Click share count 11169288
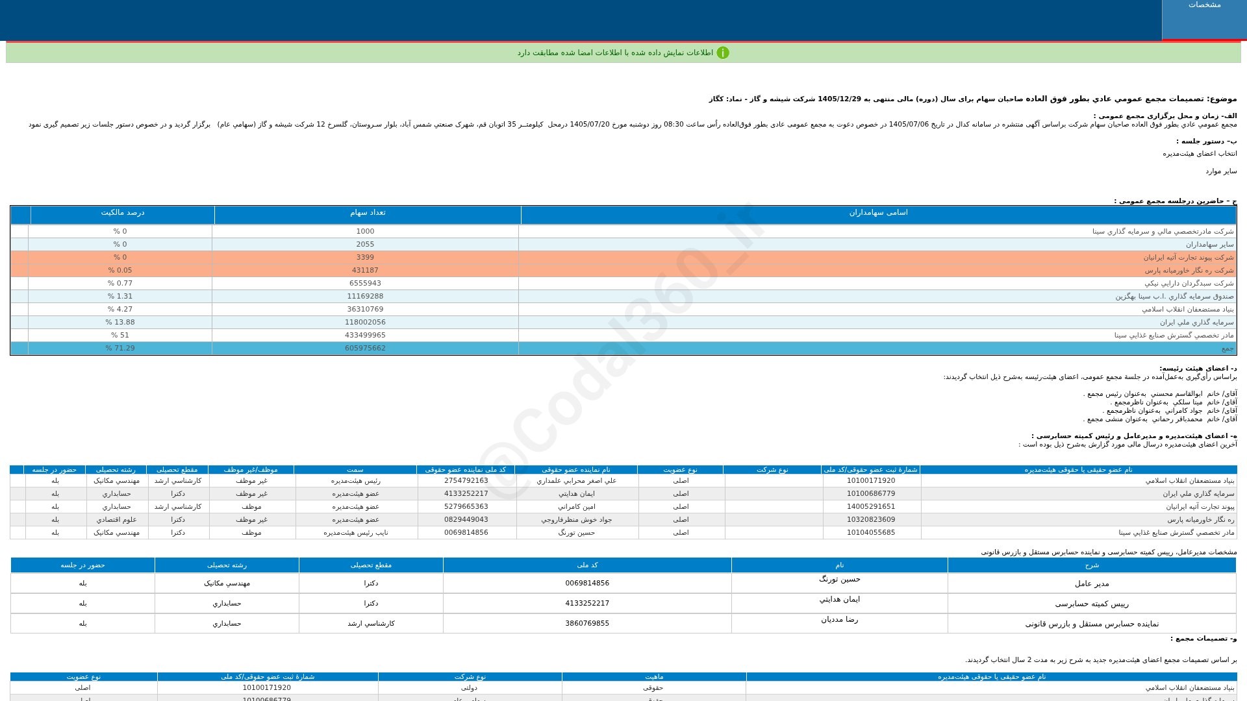The width and height of the screenshot is (1247, 701). click(x=365, y=297)
